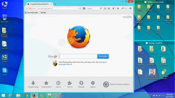Click the Tìm kiếm search button
Image resolution: width=175 pixels, height=98 pixels.
(103, 56)
